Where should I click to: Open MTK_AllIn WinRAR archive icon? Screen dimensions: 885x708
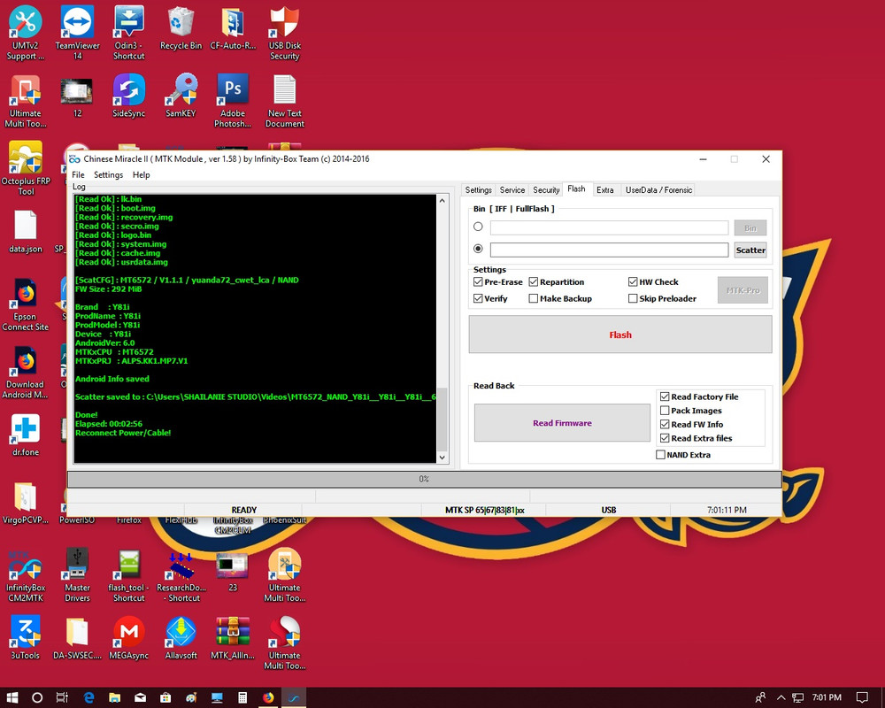coord(233,638)
